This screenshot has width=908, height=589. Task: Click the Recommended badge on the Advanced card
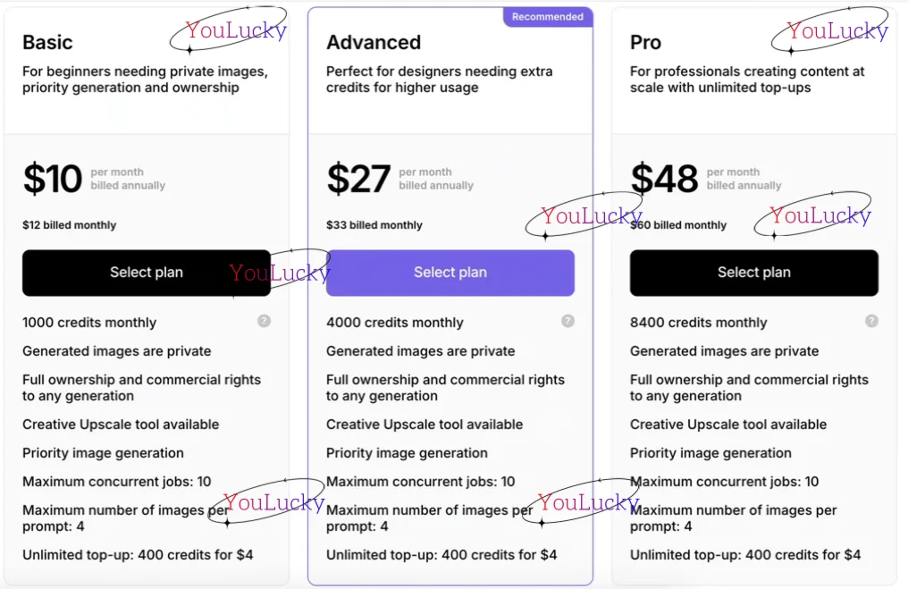548,17
